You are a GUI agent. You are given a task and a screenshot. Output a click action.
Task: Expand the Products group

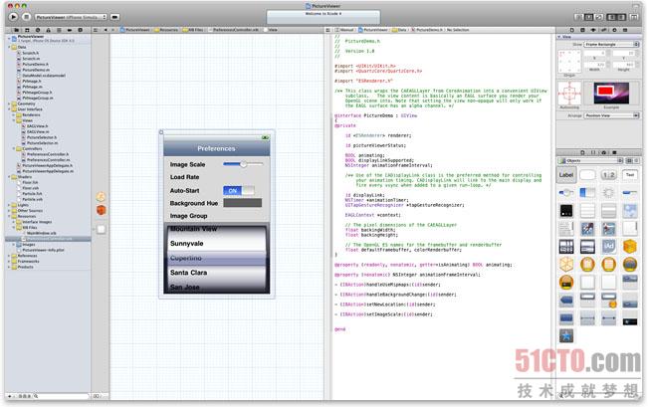point(9,268)
